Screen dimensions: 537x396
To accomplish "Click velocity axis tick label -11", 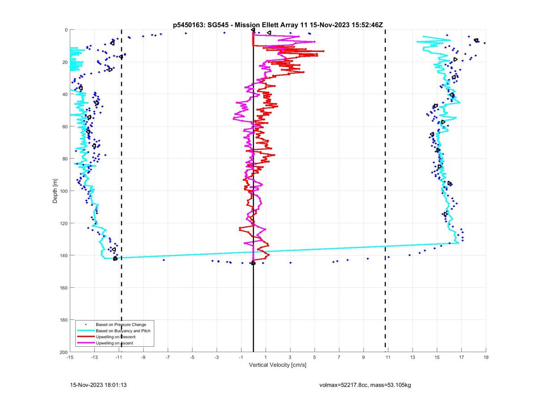I will [x=119, y=358].
